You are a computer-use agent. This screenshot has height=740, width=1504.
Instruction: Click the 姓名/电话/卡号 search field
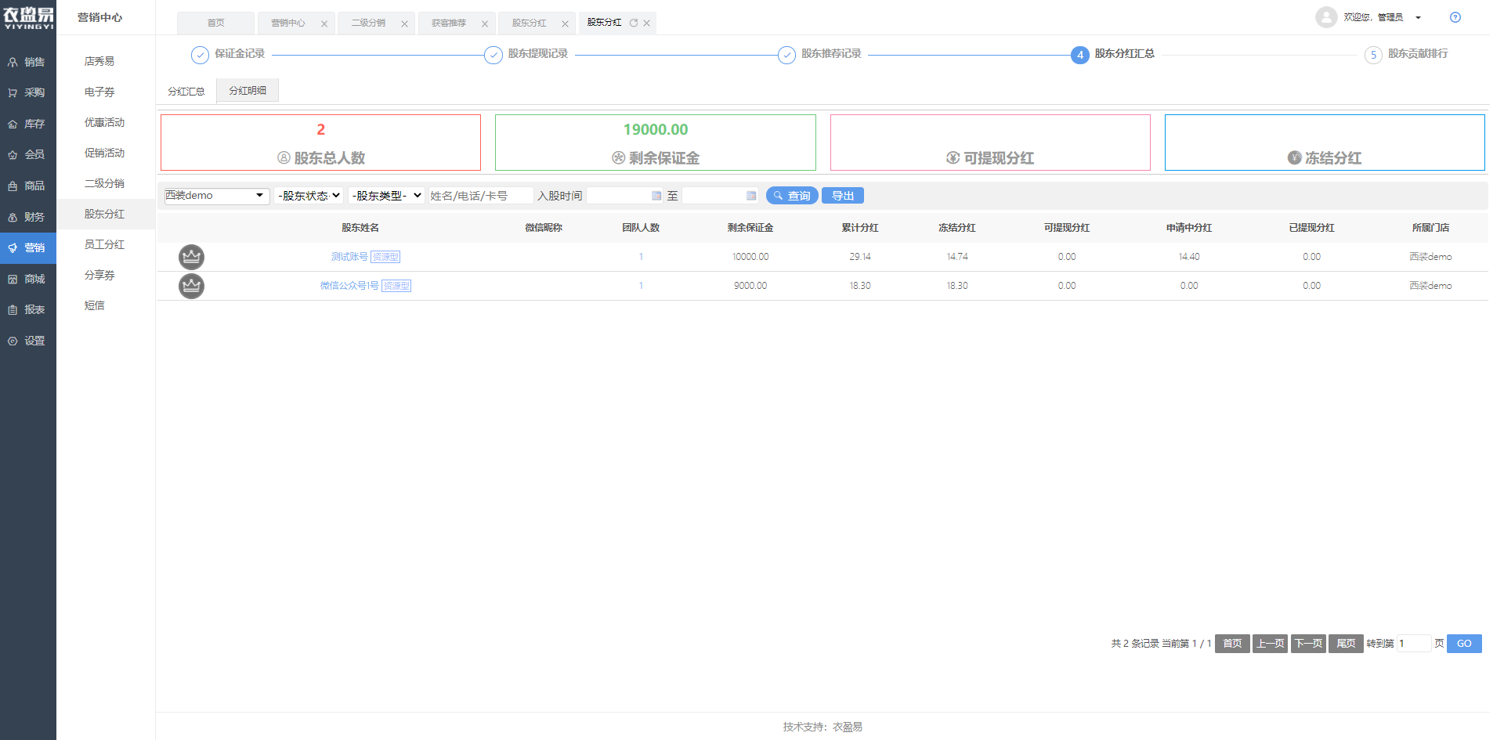[x=480, y=196]
